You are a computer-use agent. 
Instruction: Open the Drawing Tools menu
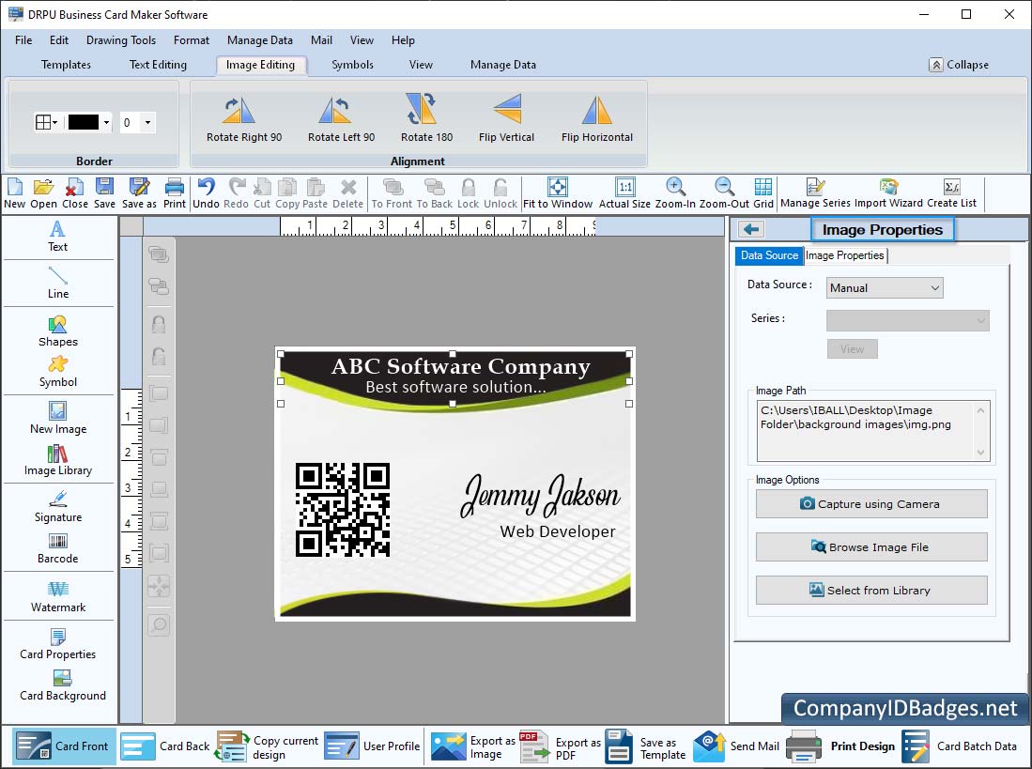pyautogui.click(x=121, y=40)
